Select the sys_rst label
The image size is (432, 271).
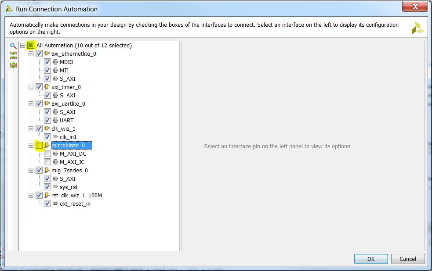point(69,187)
